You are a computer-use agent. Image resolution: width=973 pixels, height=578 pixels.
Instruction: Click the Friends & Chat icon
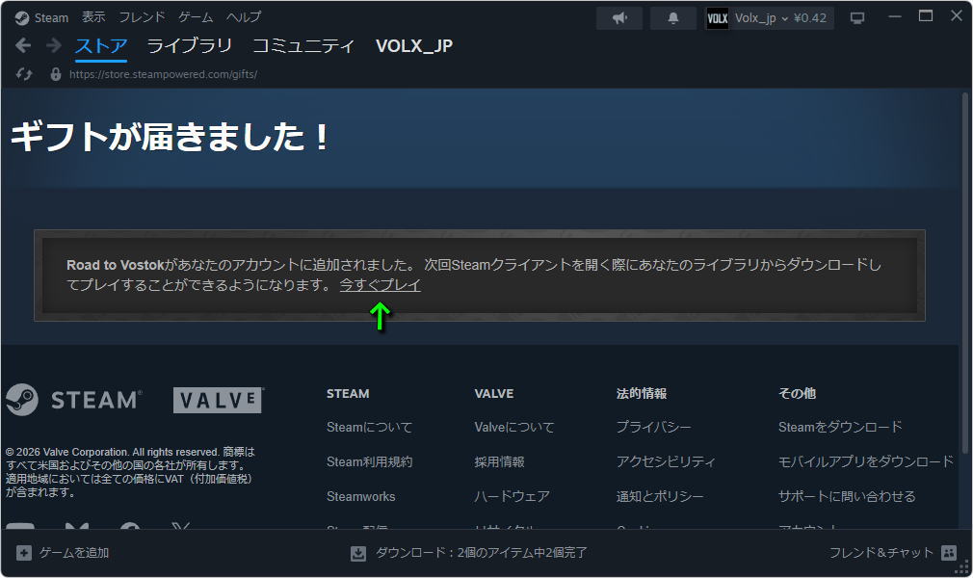point(948,553)
